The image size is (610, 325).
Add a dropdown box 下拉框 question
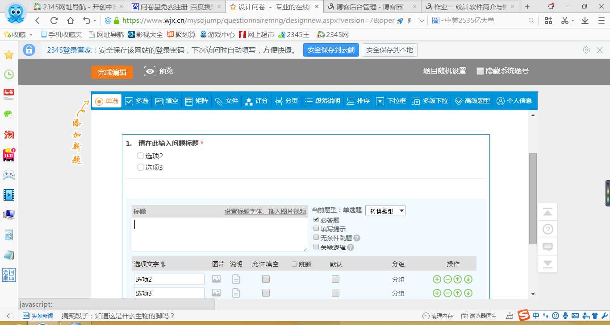click(391, 101)
